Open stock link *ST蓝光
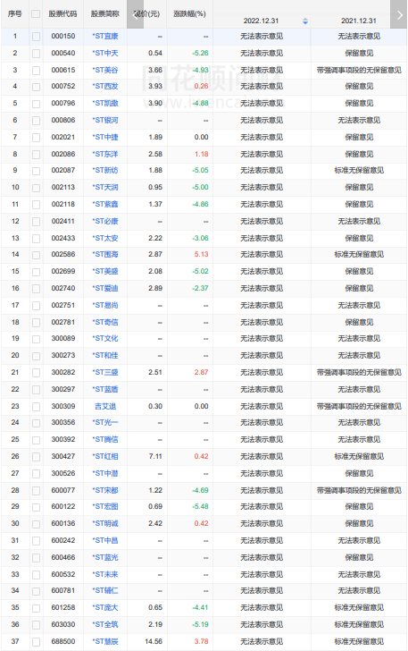This screenshot has height=651, width=408. tap(105, 558)
